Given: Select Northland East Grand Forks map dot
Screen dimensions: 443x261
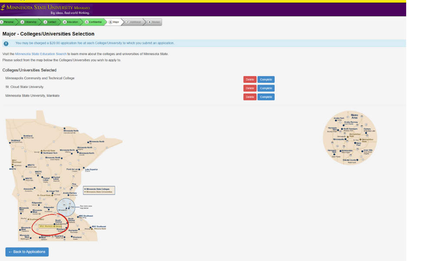Looking at the screenshot, I should (x=10, y=143).
